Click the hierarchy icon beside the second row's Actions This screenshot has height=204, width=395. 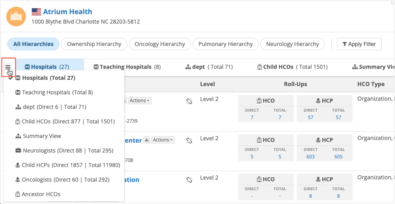[147, 140]
